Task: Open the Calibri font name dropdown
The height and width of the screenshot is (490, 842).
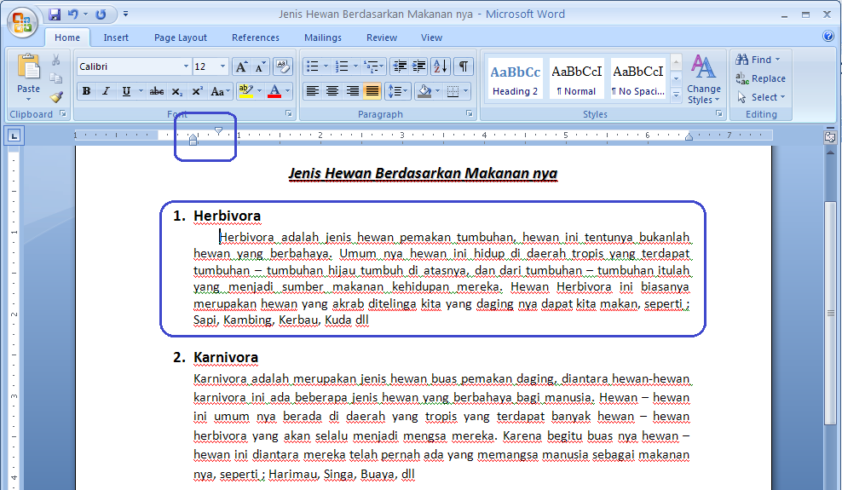Action: point(186,66)
